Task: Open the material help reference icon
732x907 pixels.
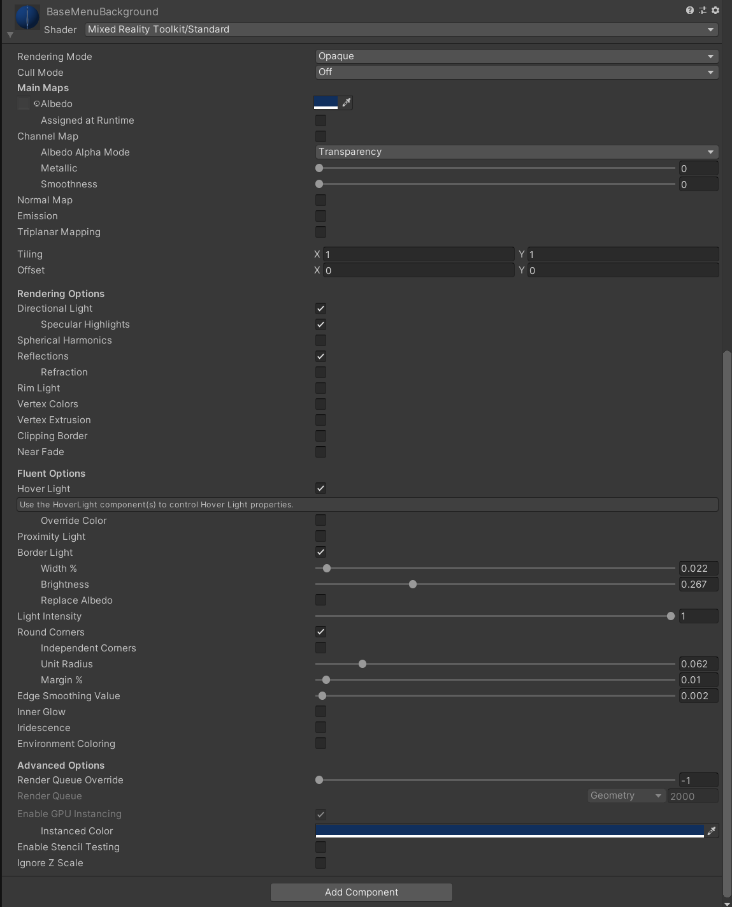Action: tap(689, 10)
